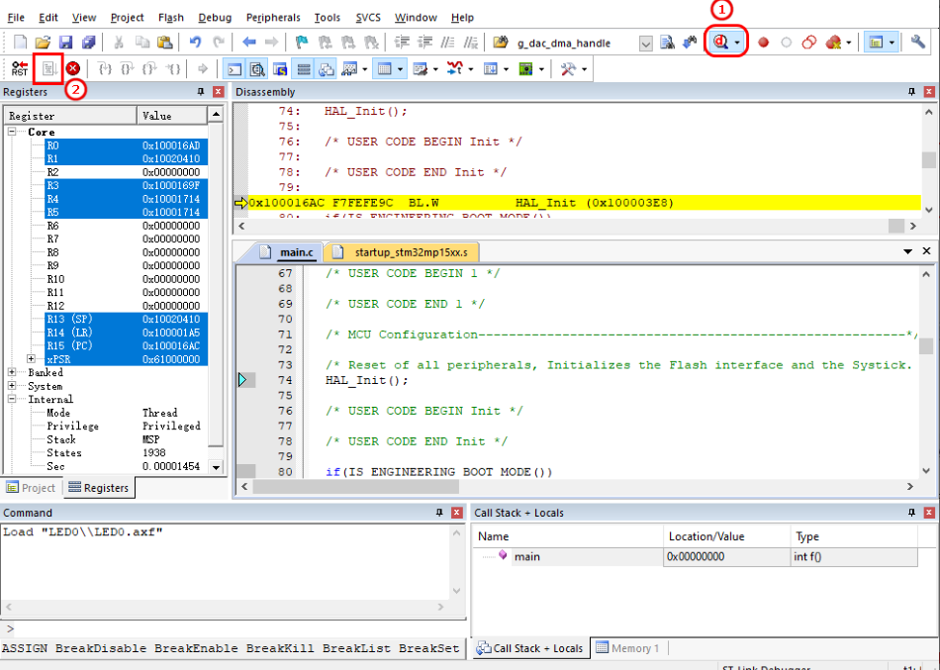Toggle the Call Stack window icon
Image resolution: width=940 pixels, height=670 pixels.
(327, 69)
